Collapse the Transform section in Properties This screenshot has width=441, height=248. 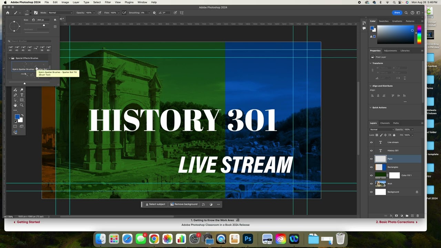pyautogui.click(x=371, y=63)
